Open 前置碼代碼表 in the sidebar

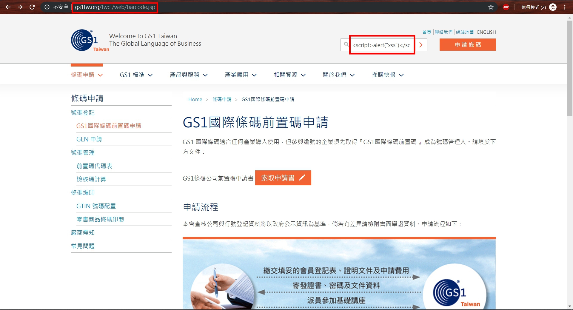pyautogui.click(x=94, y=166)
